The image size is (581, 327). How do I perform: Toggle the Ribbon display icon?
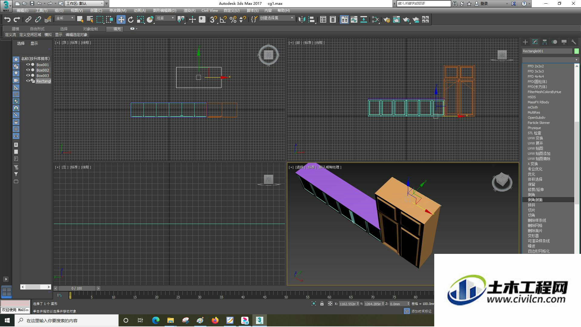click(344, 20)
